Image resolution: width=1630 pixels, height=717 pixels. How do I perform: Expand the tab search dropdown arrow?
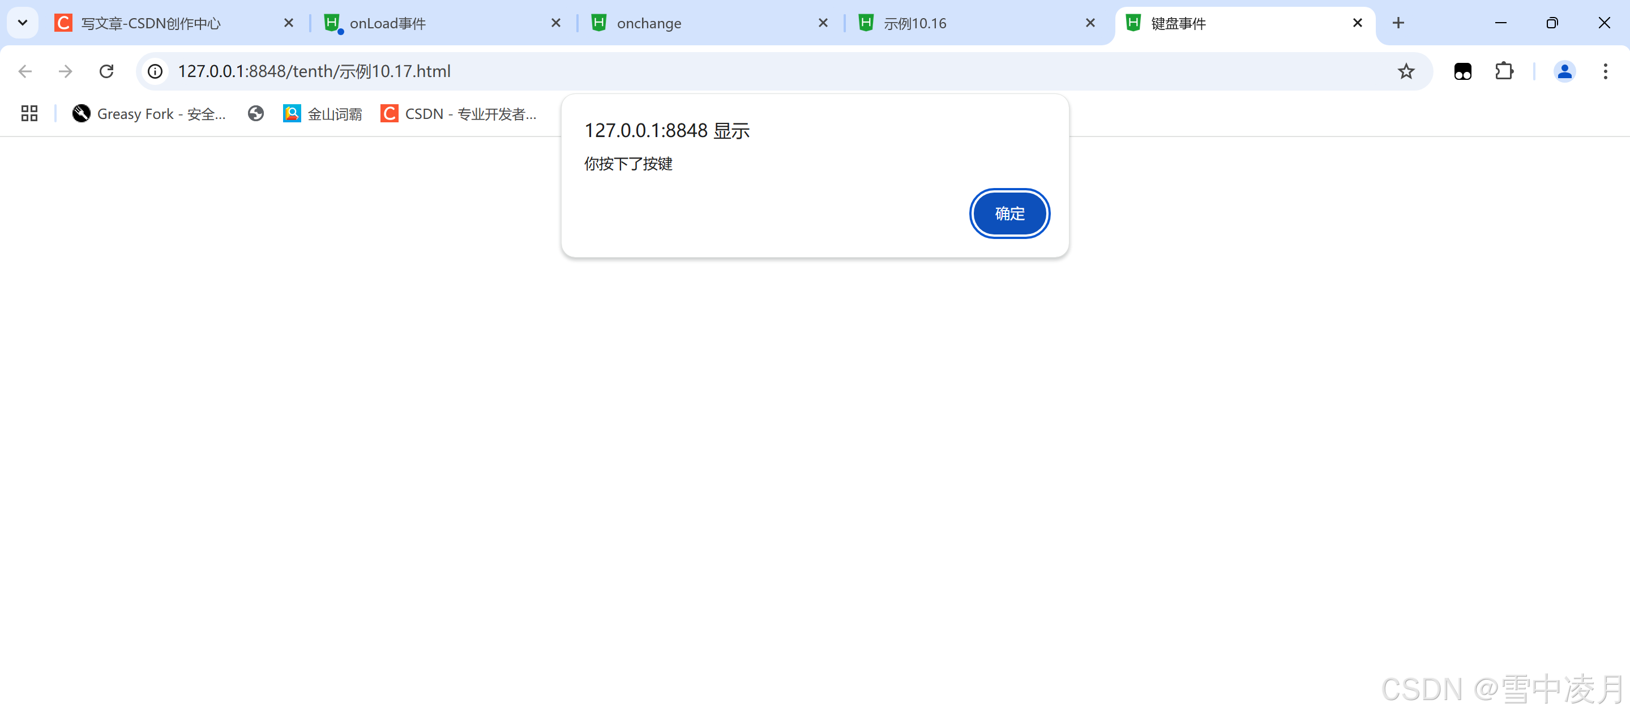[23, 23]
